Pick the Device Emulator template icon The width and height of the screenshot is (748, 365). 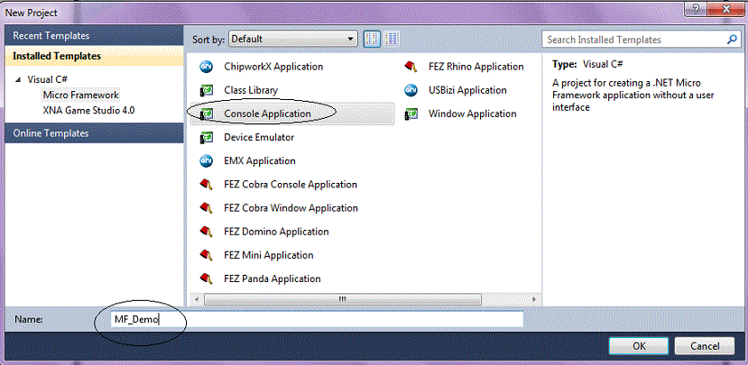tap(206, 137)
